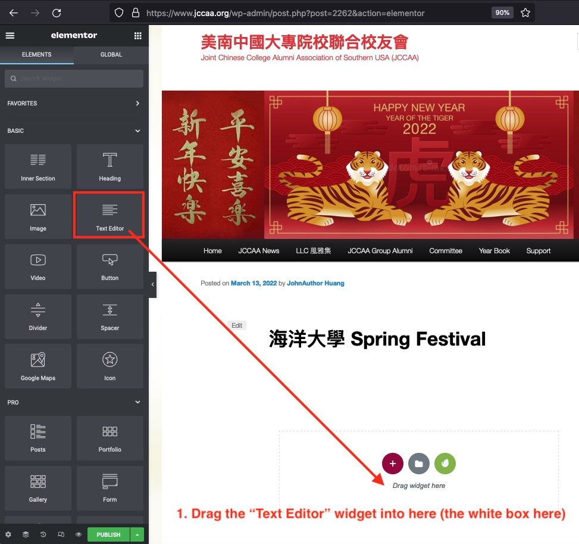
Task: Focus the Search Widget field
Action: coord(74,79)
